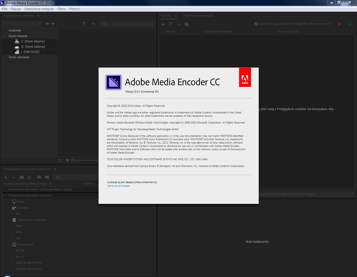Screen dimensions: 357x277
Task: Click the Ustawienie wstępne queue column header
Action: pyautogui.click(x=218, y=32)
